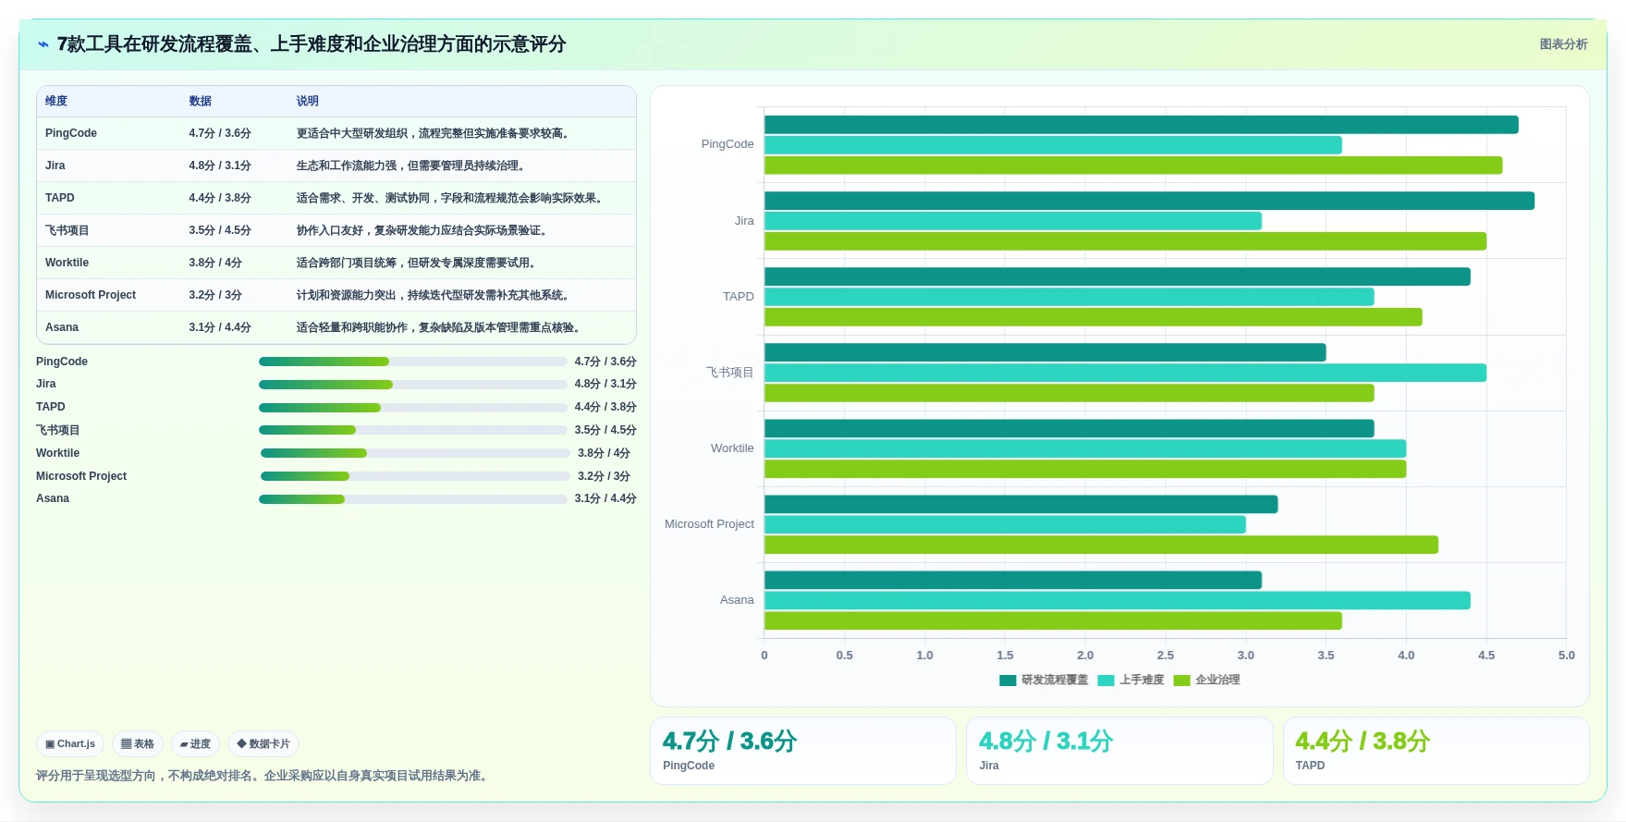Click progress value 3.1分 / 4.4分 beside Asana
1626x822 pixels.
[x=605, y=498]
